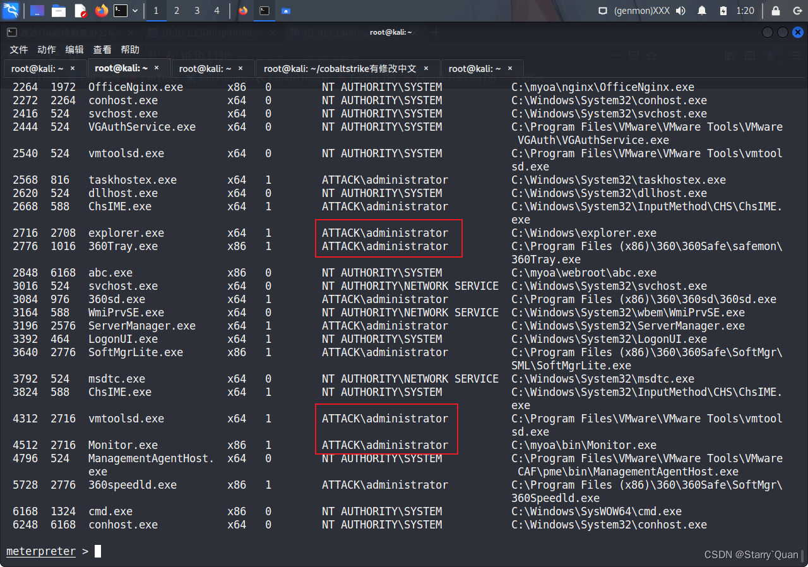
Task: Click the path C:\Windows\SysWOW64\cmd.exe
Action: click(597, 511)
